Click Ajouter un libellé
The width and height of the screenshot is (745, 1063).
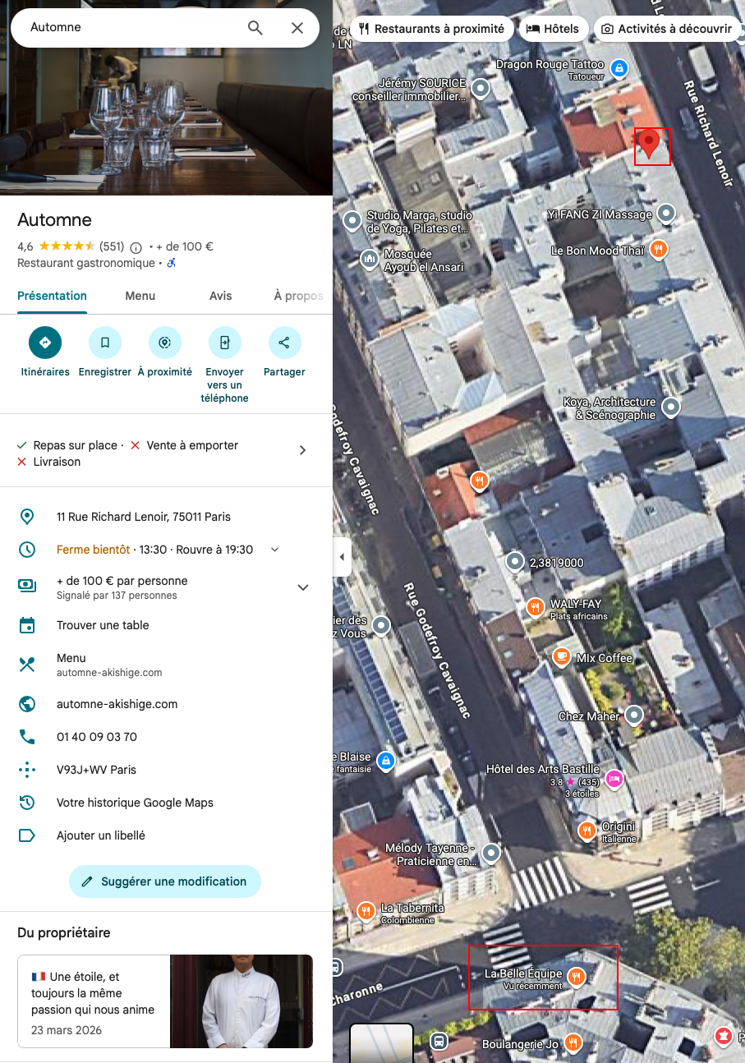click(166, 835)
